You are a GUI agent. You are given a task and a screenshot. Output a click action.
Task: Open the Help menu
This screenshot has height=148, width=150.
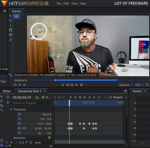click(83, 4)
